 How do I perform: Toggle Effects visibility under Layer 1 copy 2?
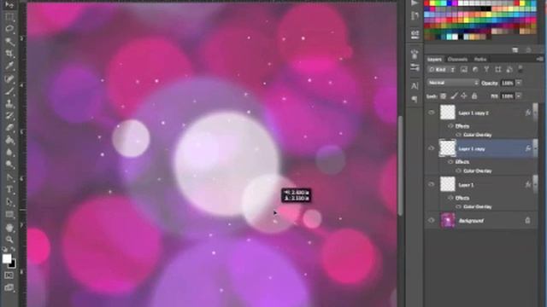point(450,126)
